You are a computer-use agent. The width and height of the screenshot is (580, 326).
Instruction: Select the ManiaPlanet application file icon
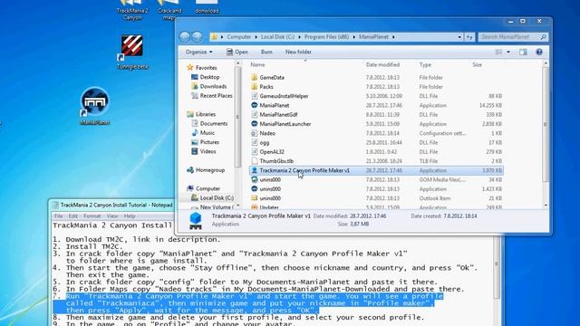(x=254, y=105)
